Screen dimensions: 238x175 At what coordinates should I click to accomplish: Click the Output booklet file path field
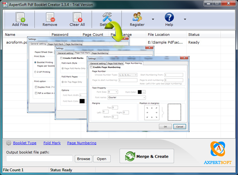[x=39, y=158]
